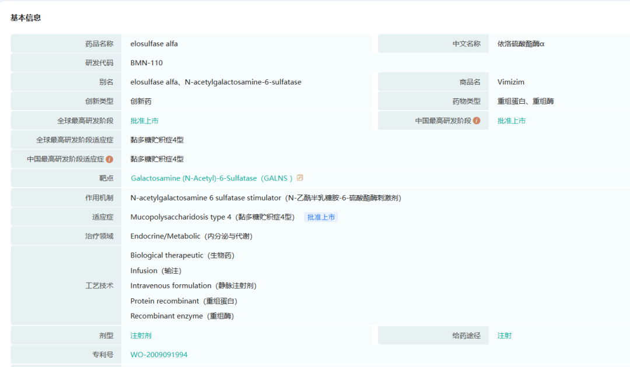
Task: Open the 批准上市 link for 全球最高研发阶段
Action: tap(144, 121)
